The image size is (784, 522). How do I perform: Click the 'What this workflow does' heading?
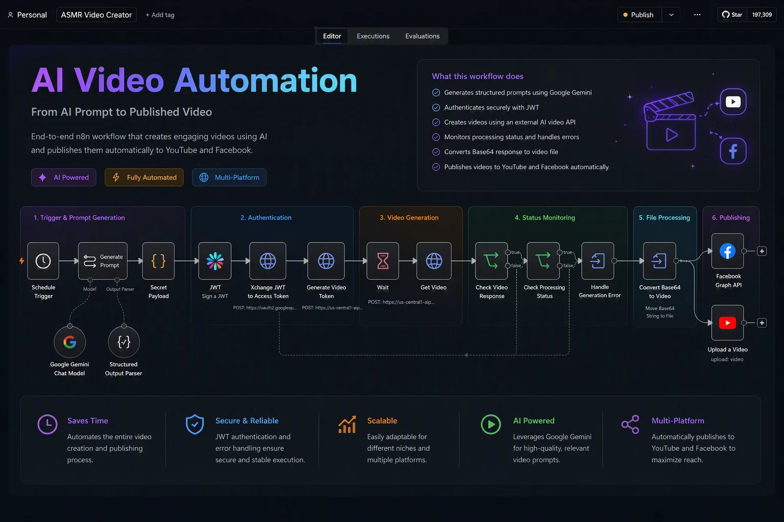point(478,76)
